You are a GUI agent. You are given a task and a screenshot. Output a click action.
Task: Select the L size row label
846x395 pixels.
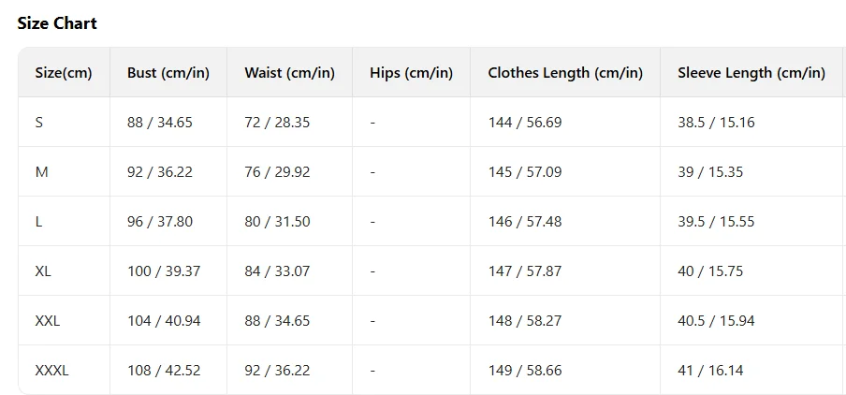tap(38, 222)
